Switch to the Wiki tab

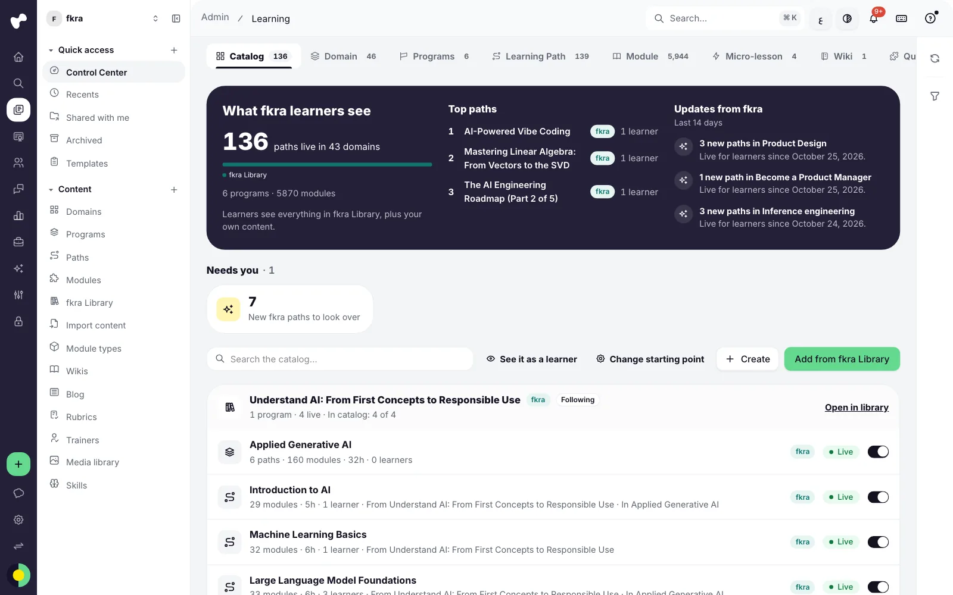[x=843, y=57]
